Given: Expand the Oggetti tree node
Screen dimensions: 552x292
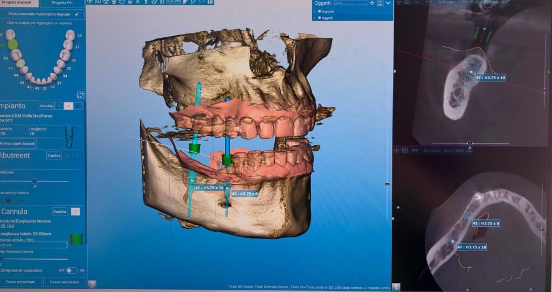Looking at the screenshot, I should [x=315, y=18].
